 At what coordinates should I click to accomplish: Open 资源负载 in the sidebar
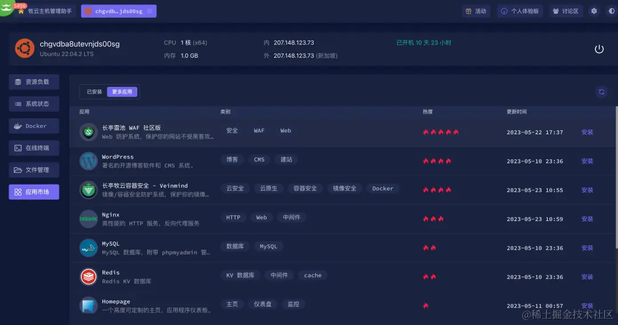34,82
